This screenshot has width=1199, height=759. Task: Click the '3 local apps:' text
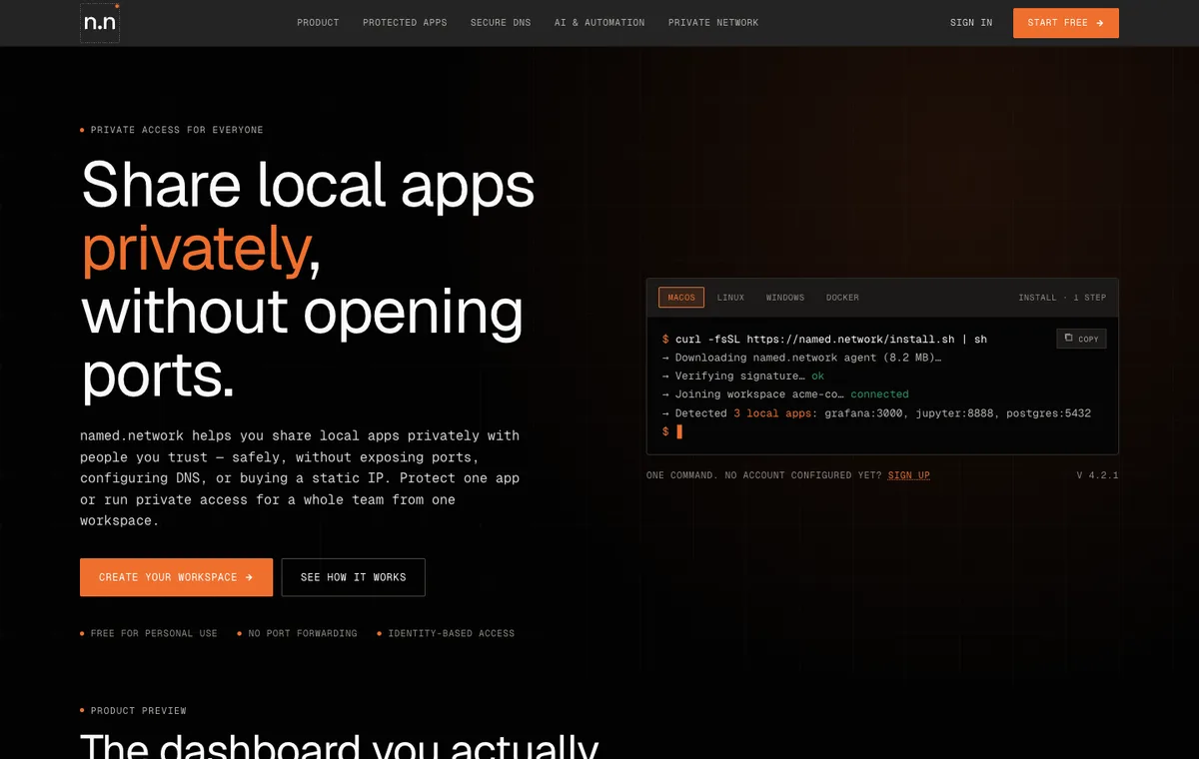point(775,413)
